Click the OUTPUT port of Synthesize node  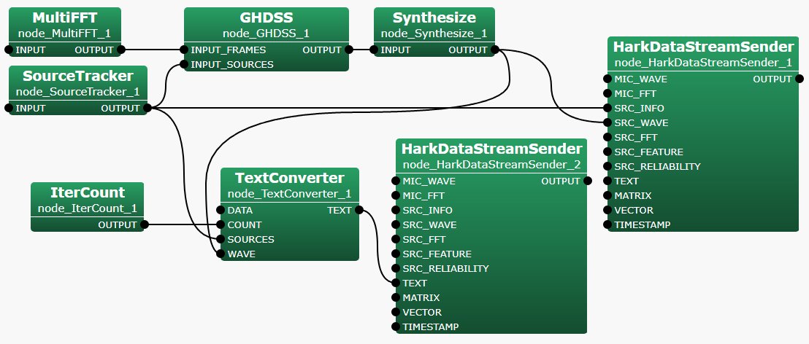tap(495, 50)
